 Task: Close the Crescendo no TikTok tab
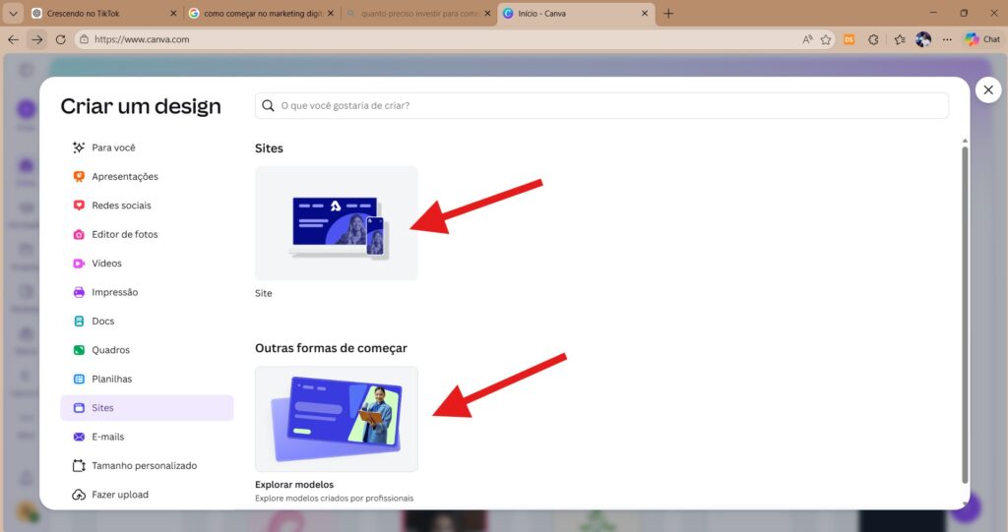pos(173,14)
